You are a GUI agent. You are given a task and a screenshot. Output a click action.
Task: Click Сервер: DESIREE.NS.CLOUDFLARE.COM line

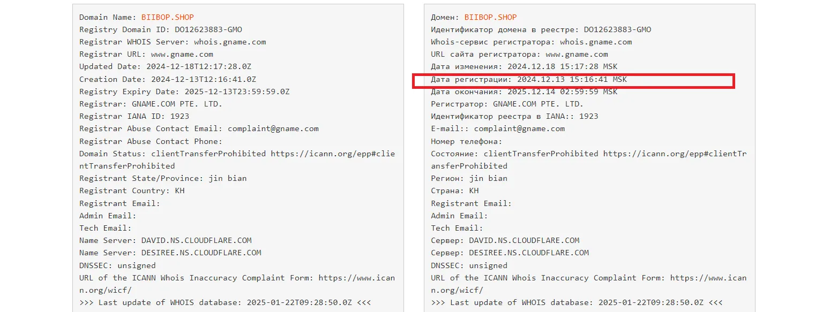[510, 253]
